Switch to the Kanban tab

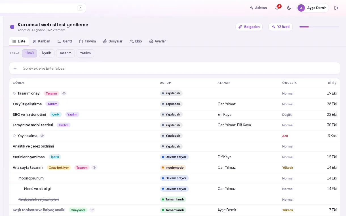[41, 41]
